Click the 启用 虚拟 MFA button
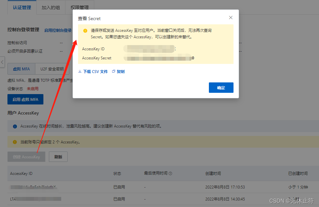Image resolution: width=319 pixels, height=207 pixels. pyautogui.click(x=25, y=99)
